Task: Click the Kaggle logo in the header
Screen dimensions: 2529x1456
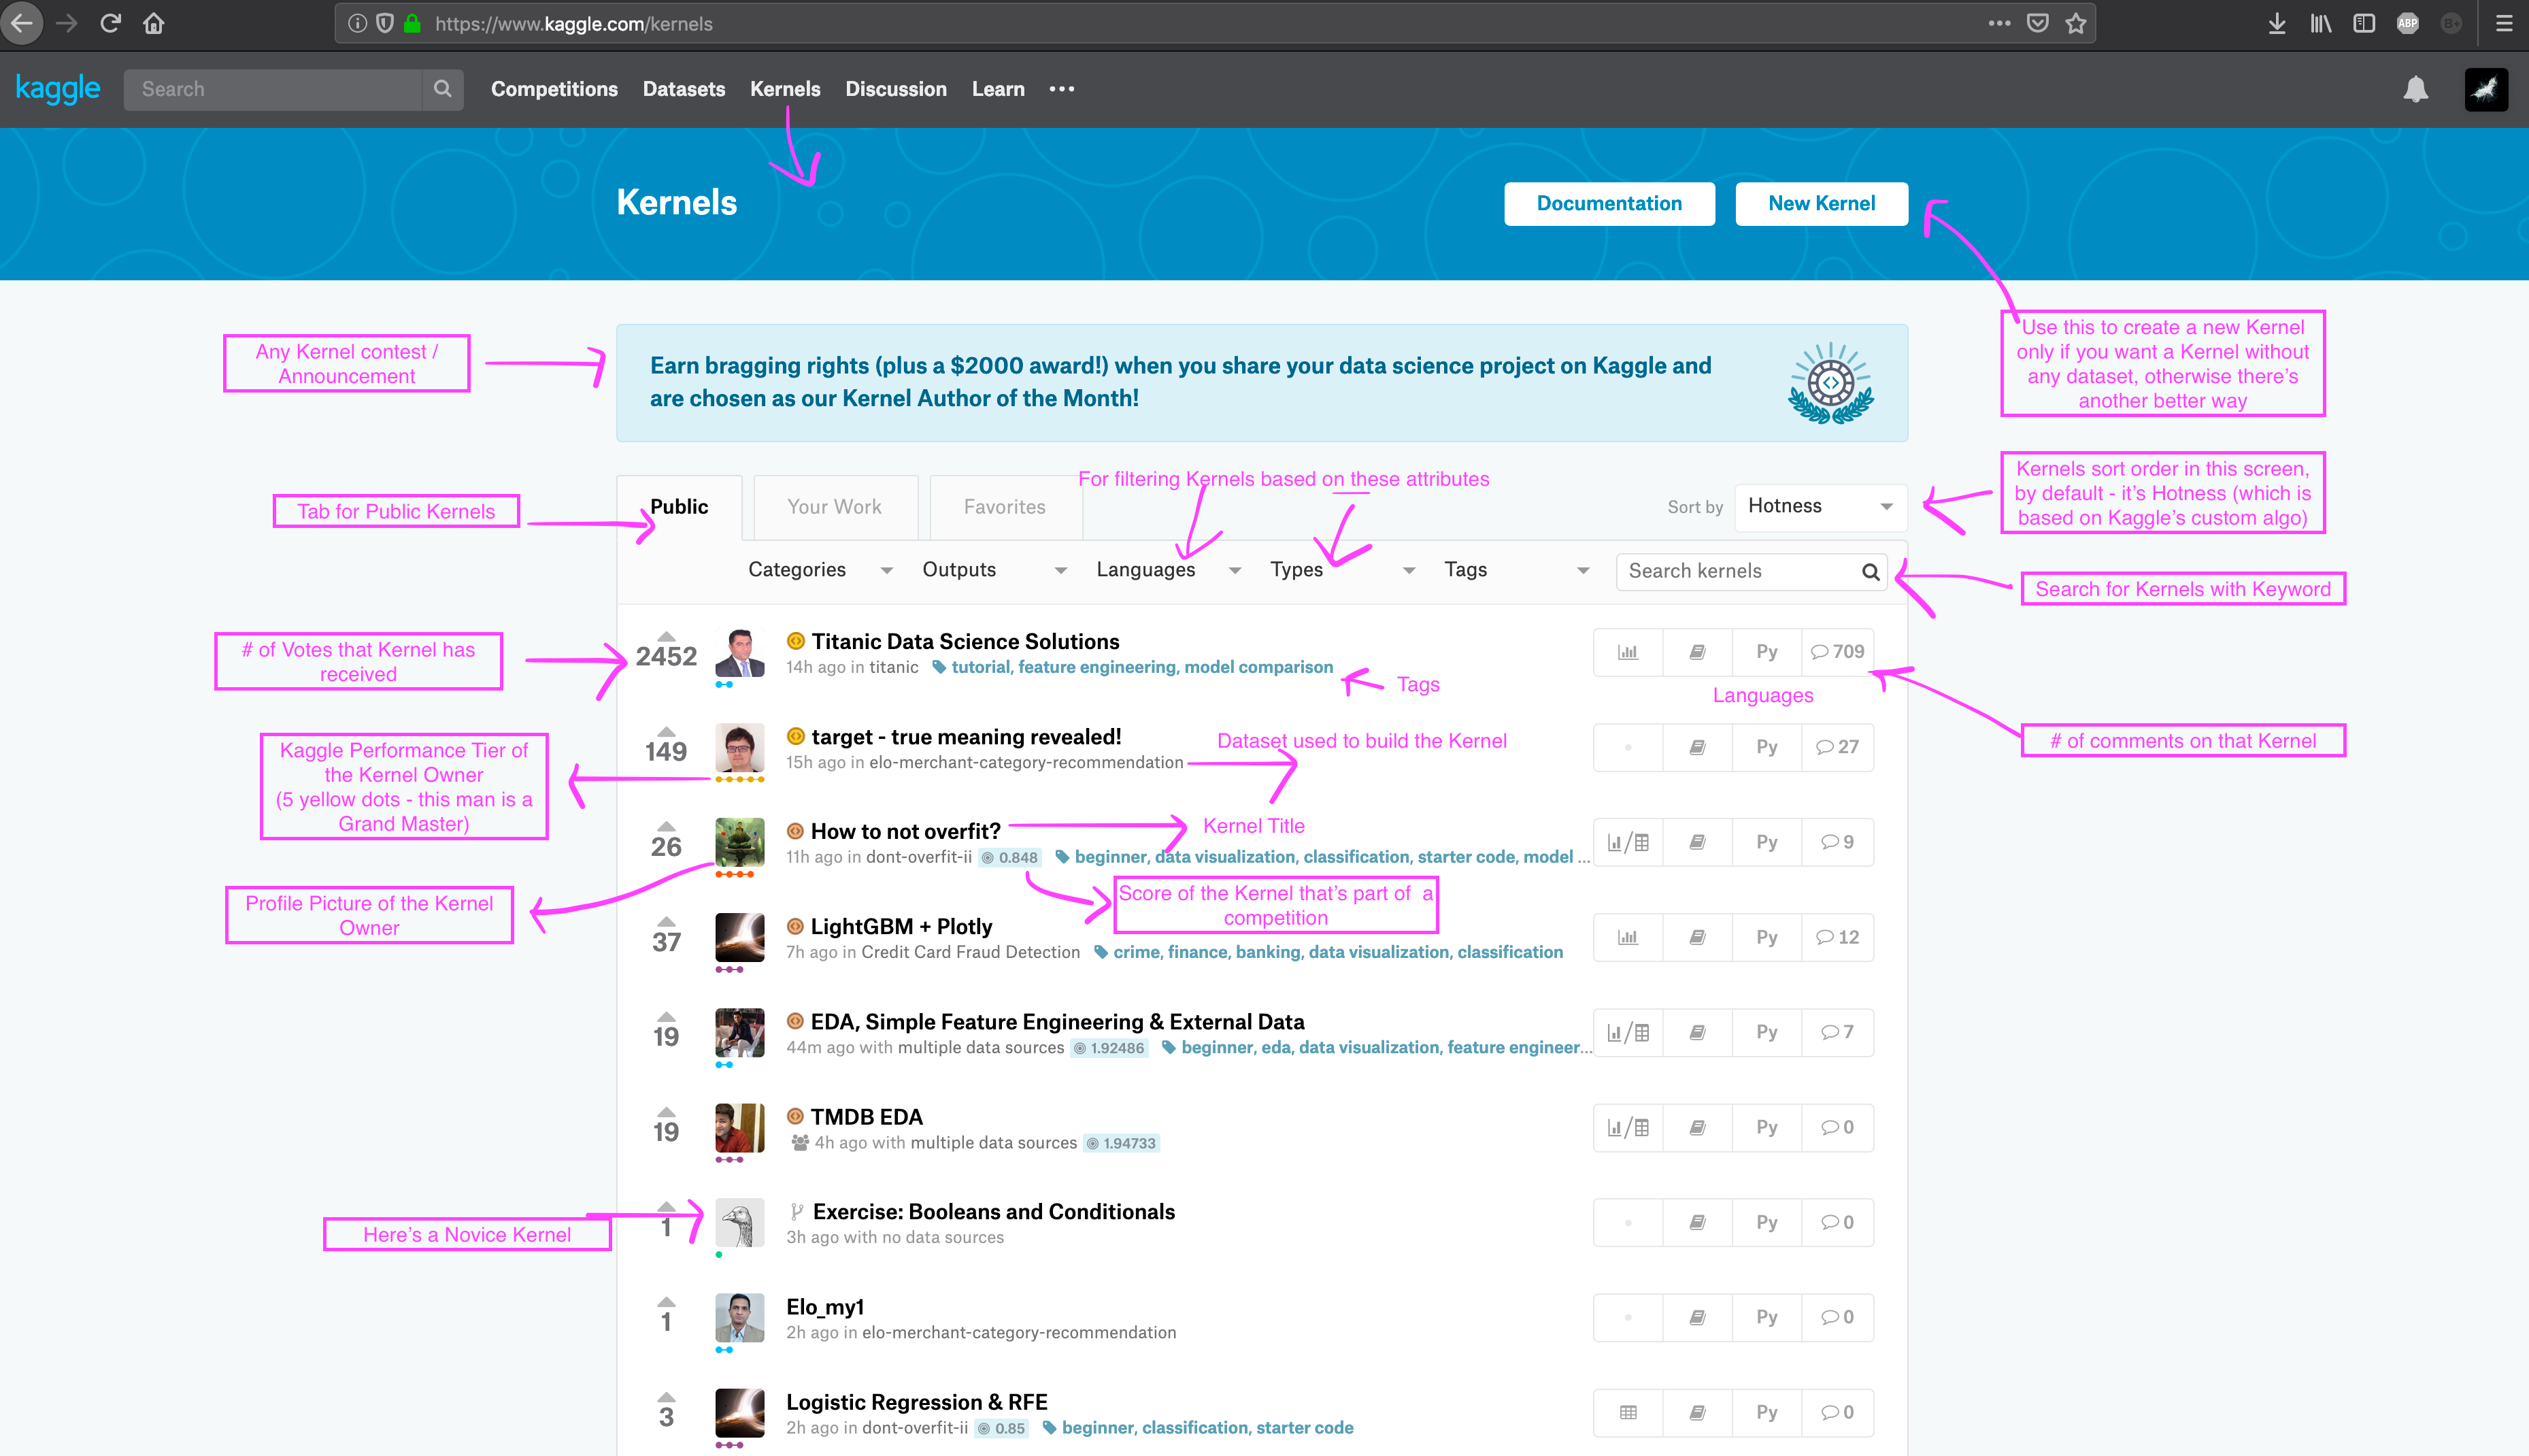Action: coord(57,89)
